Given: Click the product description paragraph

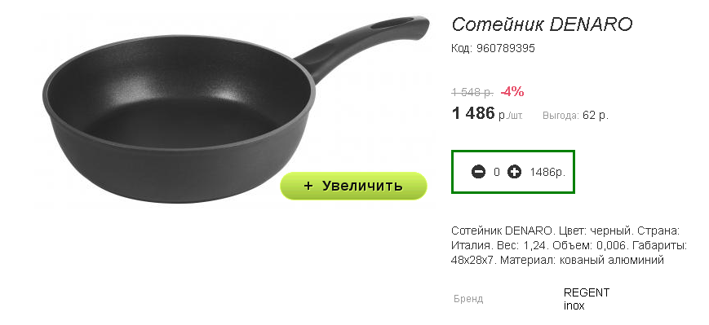Looking at the screenshot, I should pyautogui.click(x=569, y=245).
